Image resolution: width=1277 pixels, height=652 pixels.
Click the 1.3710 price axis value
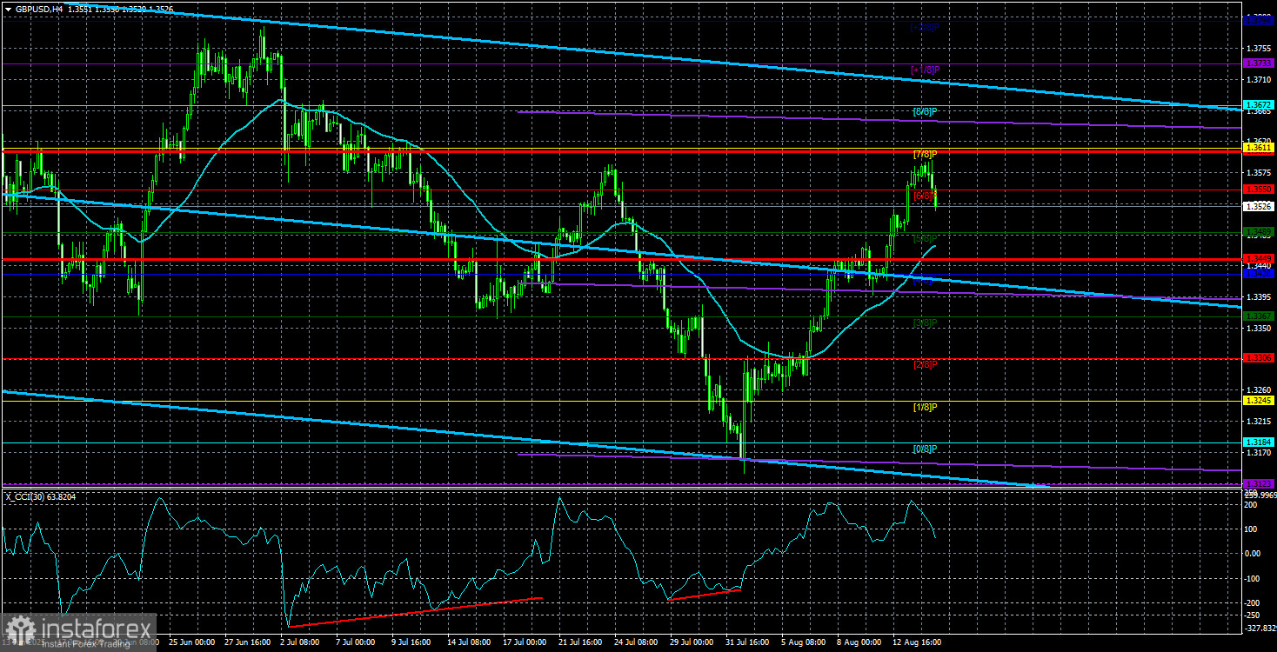pos(1258,79)
